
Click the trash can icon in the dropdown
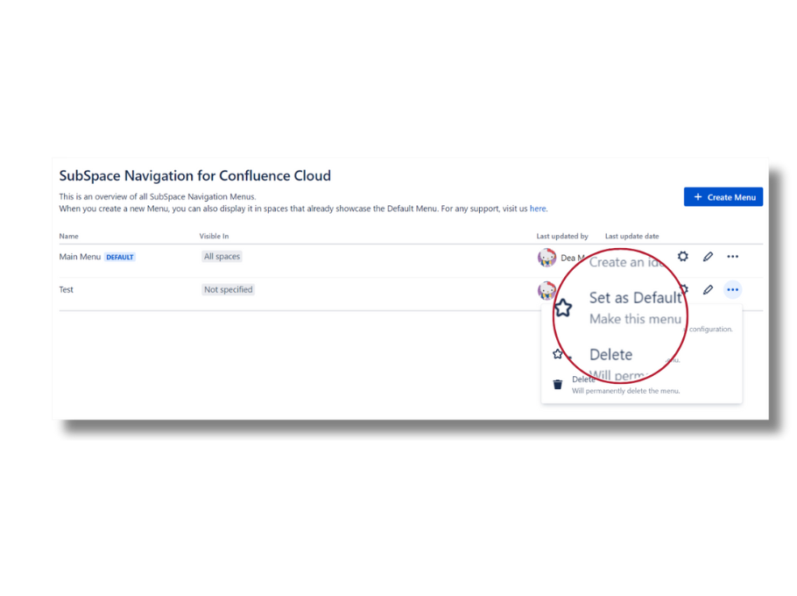click(558, 384)
